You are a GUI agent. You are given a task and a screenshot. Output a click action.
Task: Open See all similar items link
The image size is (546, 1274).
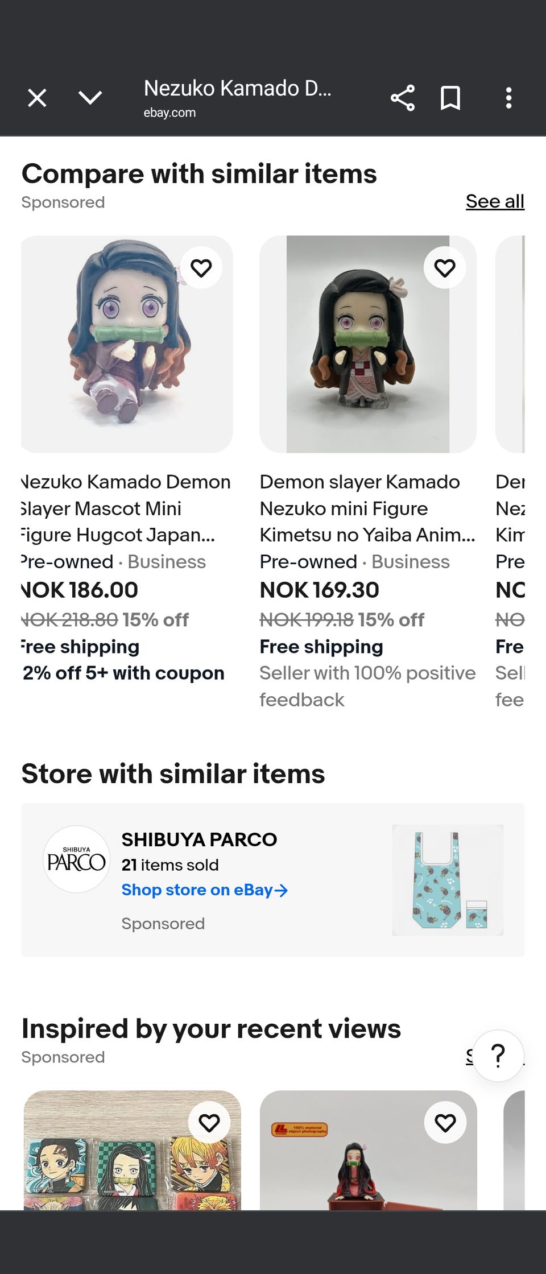[x=494, y=201]
